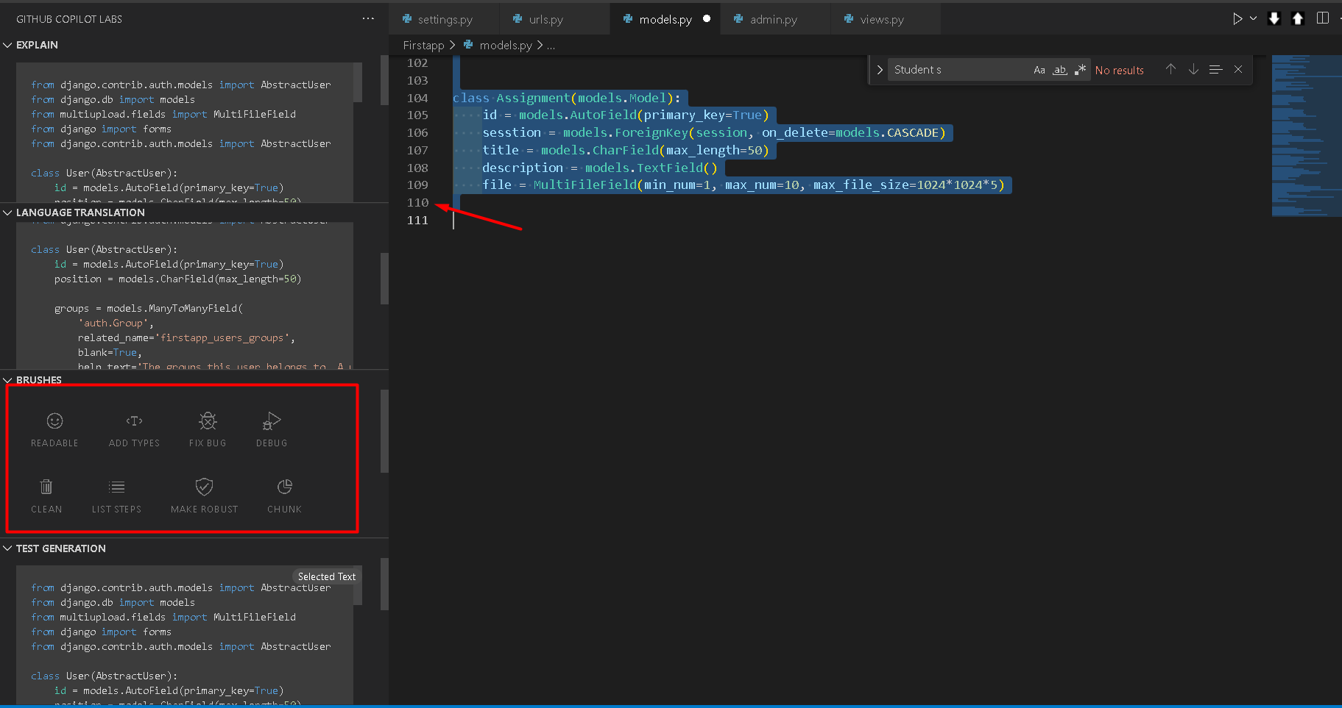This screenshot has height=708, width=1342.
Task: Click line number 110 in the gutter
Action: pos(417,202)
